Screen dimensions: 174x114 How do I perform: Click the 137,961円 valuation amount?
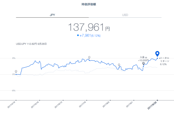[x=89, y=27]
